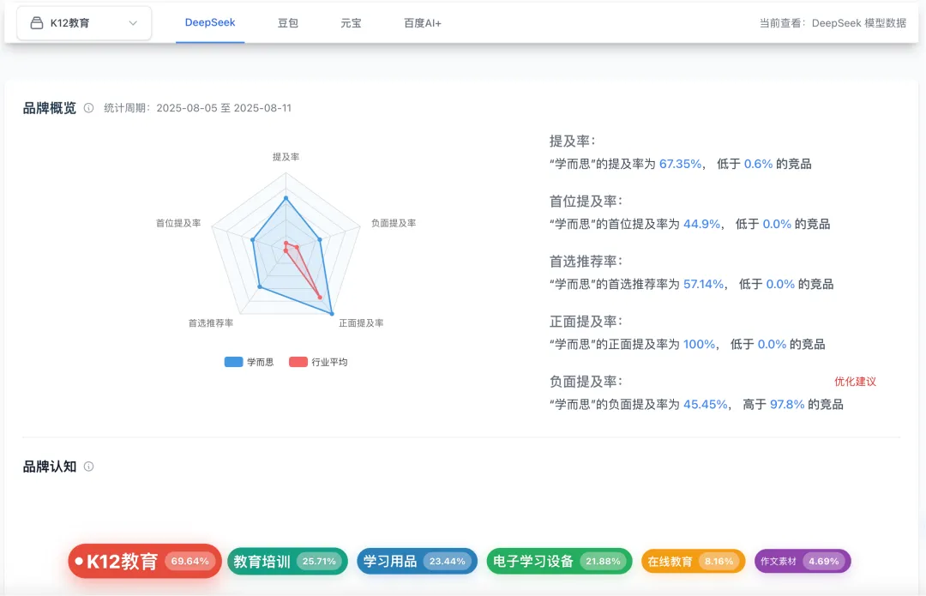Image resolution: width=926 pixels, height=596 pixels.
Task: Switch to the 元宝 tab
Action: pos(351,23)
